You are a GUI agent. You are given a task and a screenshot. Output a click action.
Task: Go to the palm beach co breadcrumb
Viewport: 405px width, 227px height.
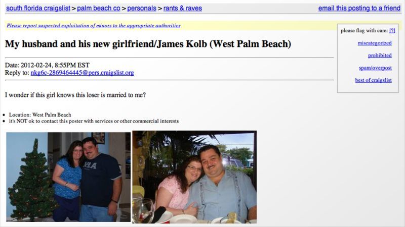click(99, 8)
